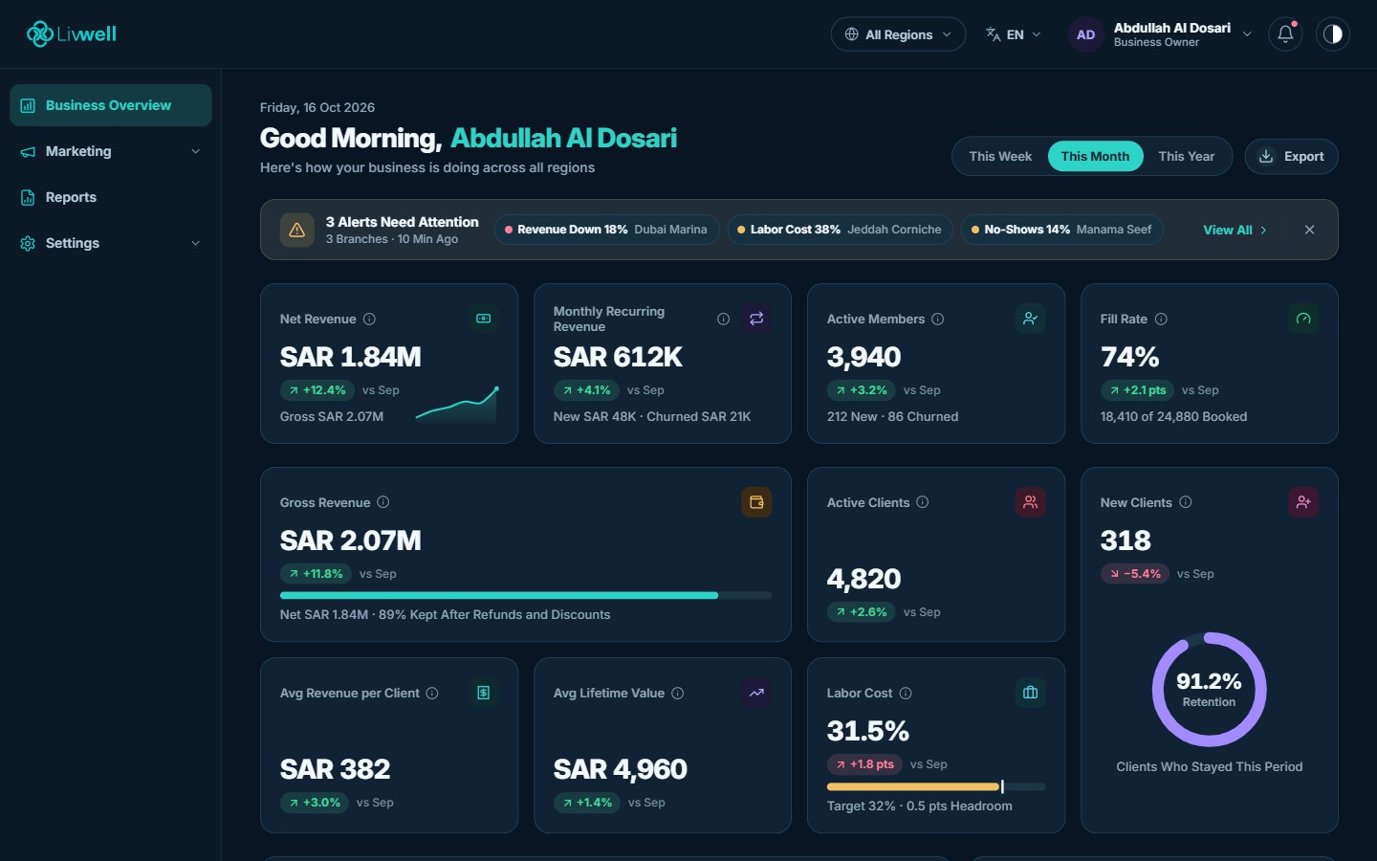The image size is (1377, 861).
Task: Click the Fill Rate info icon
Action: 1161,319
